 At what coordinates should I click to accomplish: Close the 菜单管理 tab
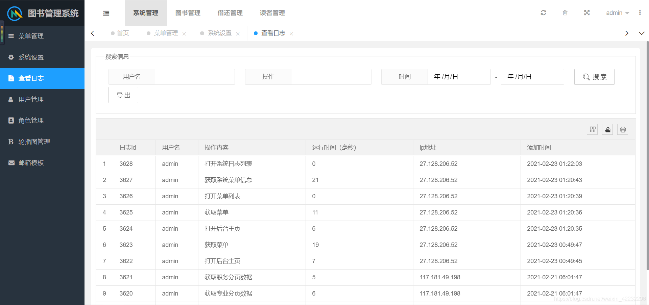[x=184, y=33]
